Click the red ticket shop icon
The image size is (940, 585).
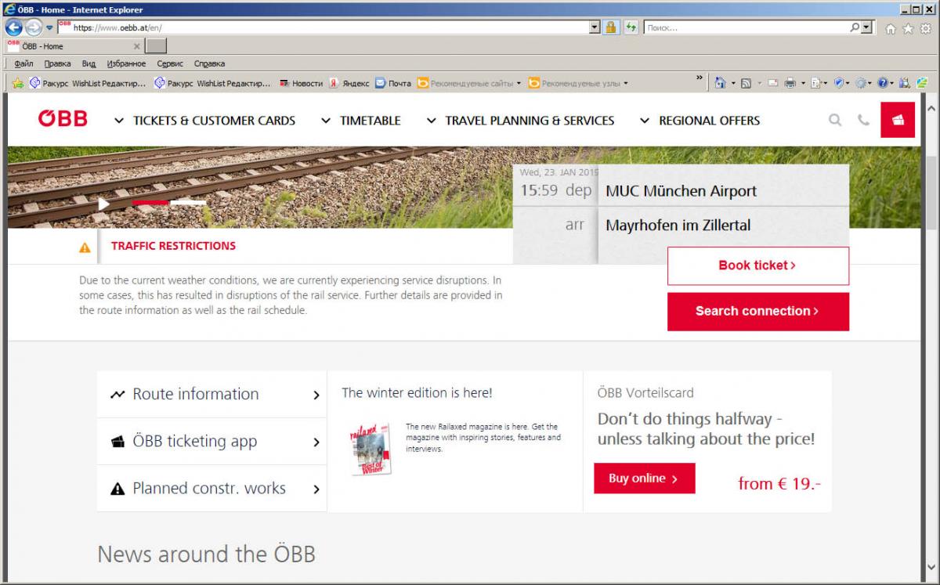pos(898,120)
